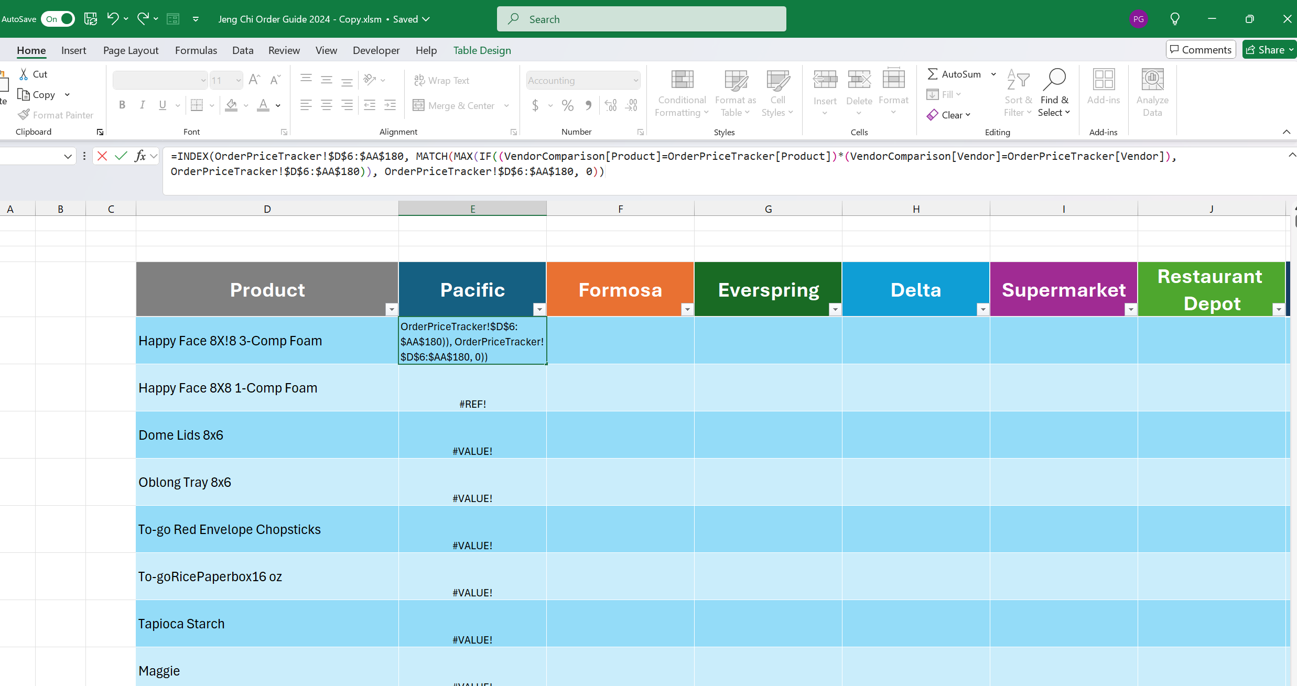Cancel the formula entry with the X button
Image resolution: width=1297 pixels, height=686 pixels.
102,156
